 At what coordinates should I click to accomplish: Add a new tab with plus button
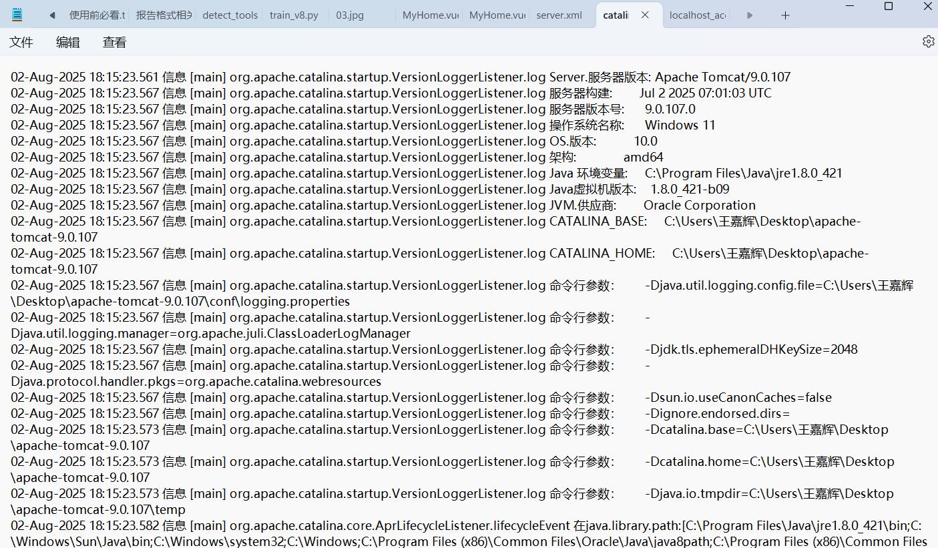(785, 15)
